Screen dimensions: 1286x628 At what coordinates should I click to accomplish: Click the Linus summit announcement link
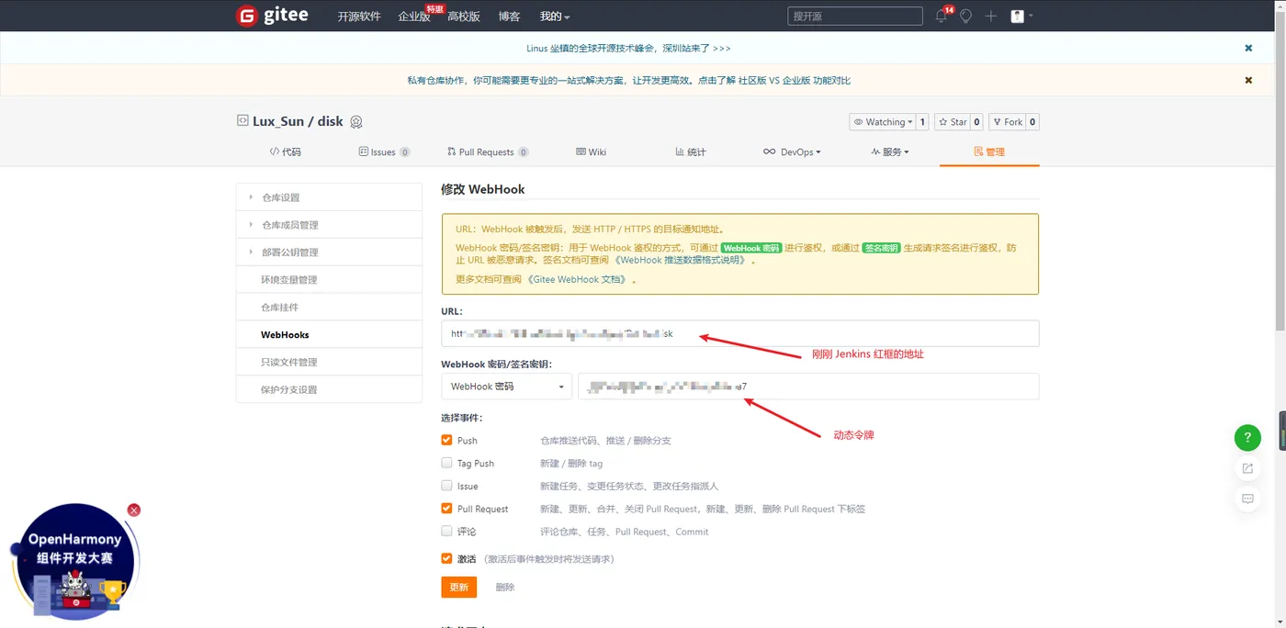point(628,48)
